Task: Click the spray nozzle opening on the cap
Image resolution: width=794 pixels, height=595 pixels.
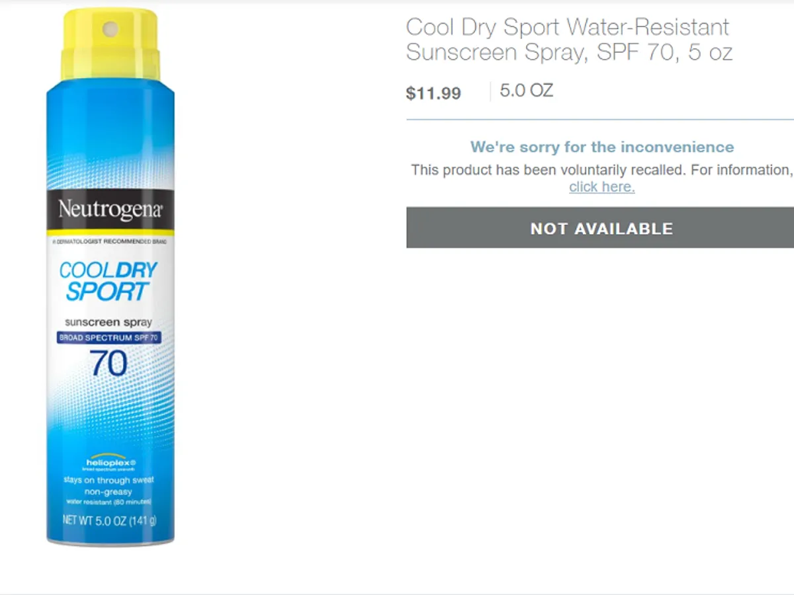Action: coord(110,28)
